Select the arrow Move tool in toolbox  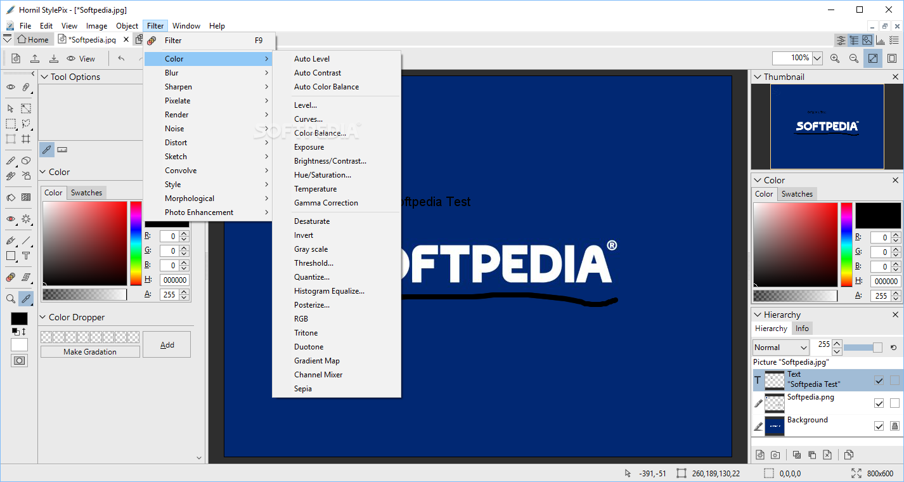point(11,108)
